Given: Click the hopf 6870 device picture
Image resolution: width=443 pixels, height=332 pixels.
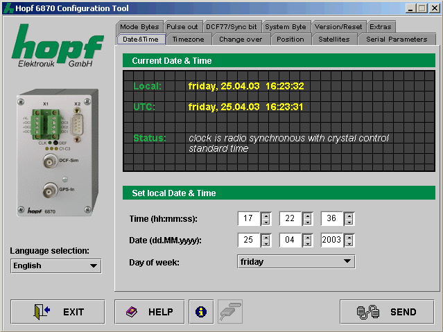Looking at the screenshot, I should pyautogui.click(x=58, y=153).
